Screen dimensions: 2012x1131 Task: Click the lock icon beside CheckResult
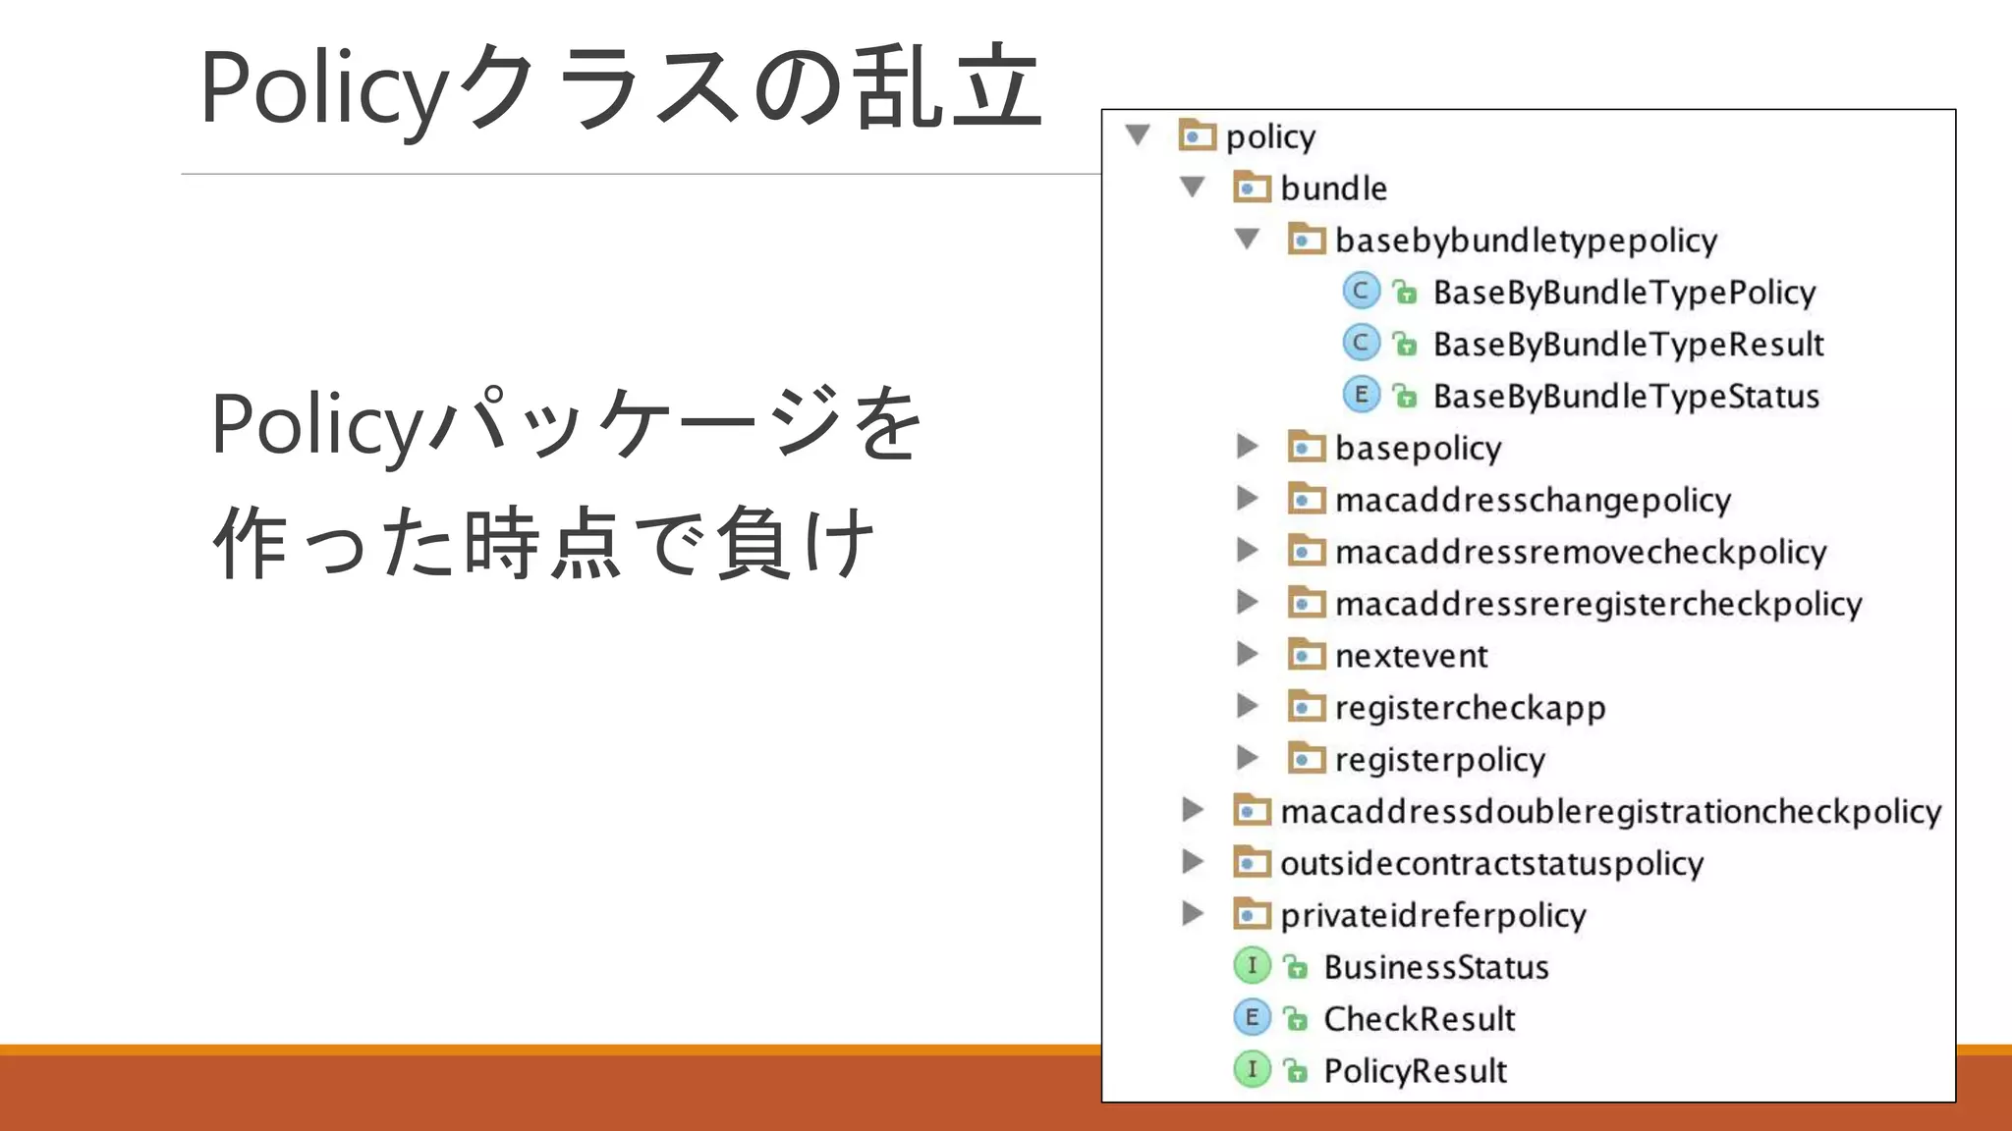pyautogui.click(x=1296, y=1019)
